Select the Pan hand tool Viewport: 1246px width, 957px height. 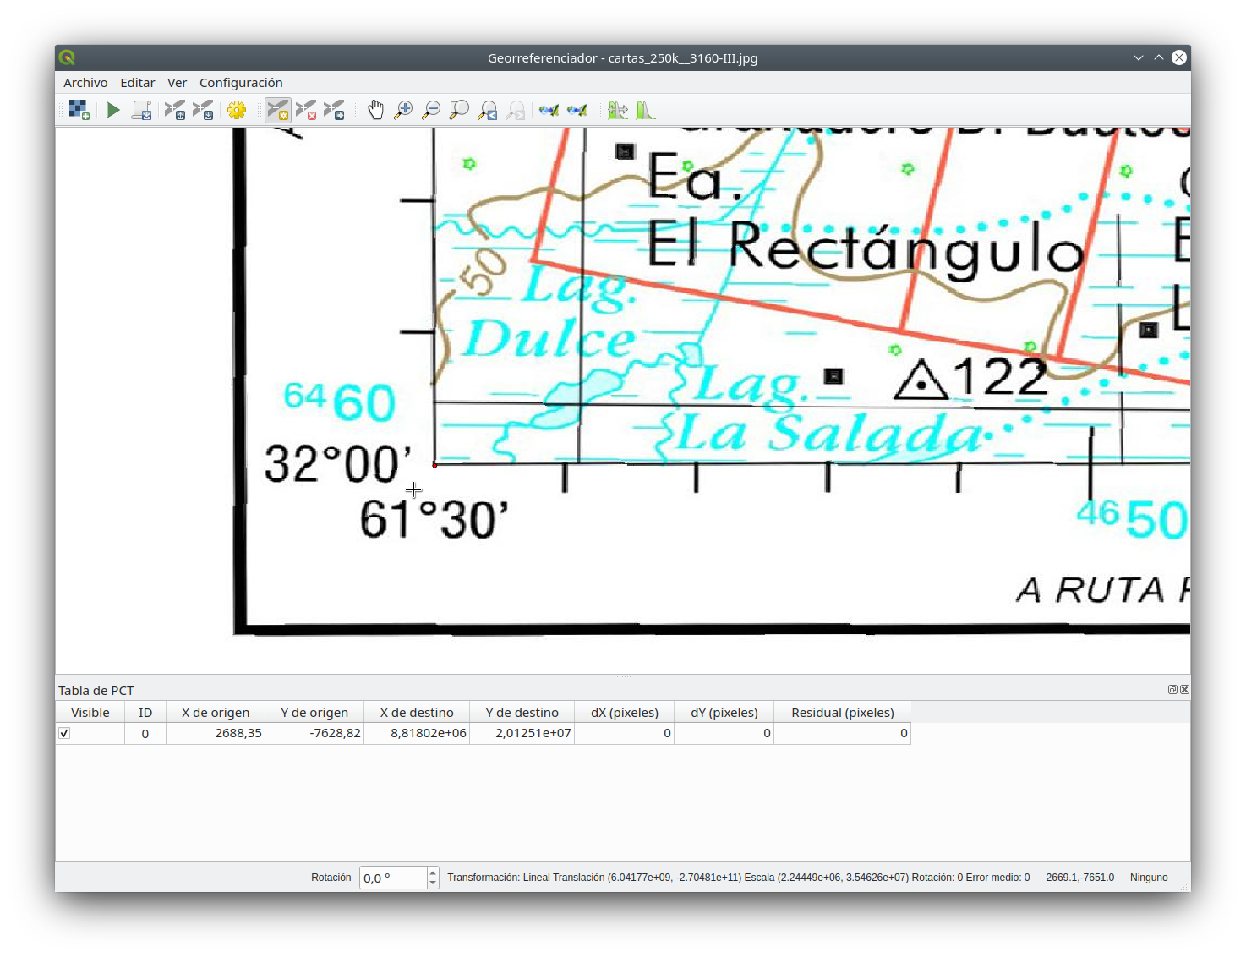click(x=375, y=110)
